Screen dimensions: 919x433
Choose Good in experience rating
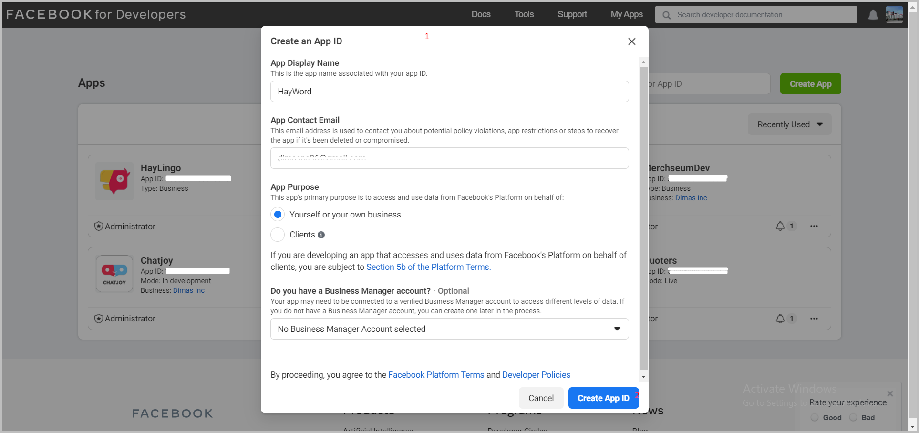(x=815, y=417)
